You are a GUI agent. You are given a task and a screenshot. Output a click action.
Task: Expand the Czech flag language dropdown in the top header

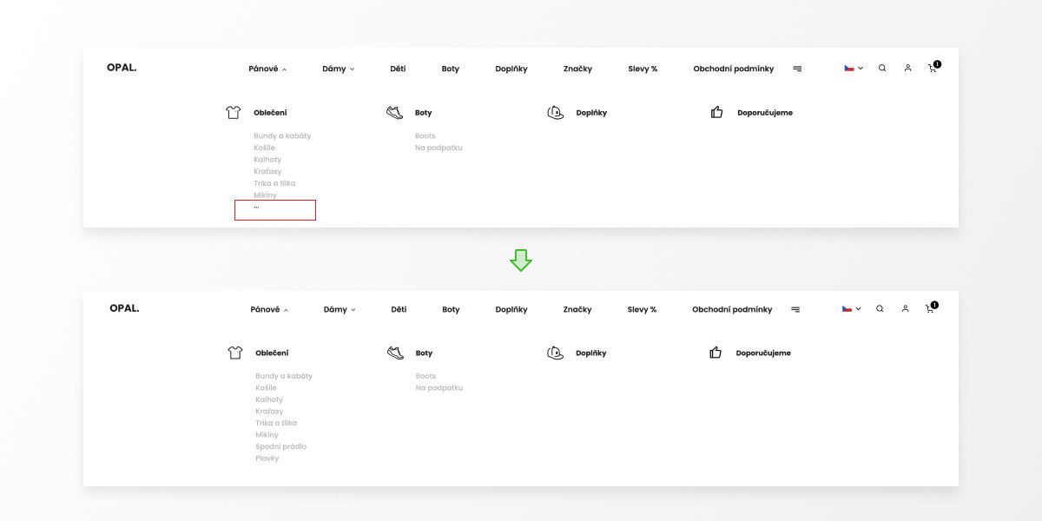click(854, 68)
